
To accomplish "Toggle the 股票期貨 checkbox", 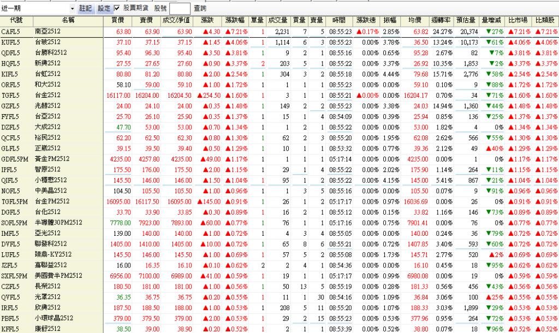I will click(117, 9).
